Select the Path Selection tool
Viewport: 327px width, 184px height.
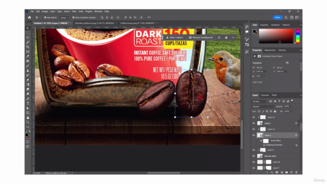(x=28, y=108)
